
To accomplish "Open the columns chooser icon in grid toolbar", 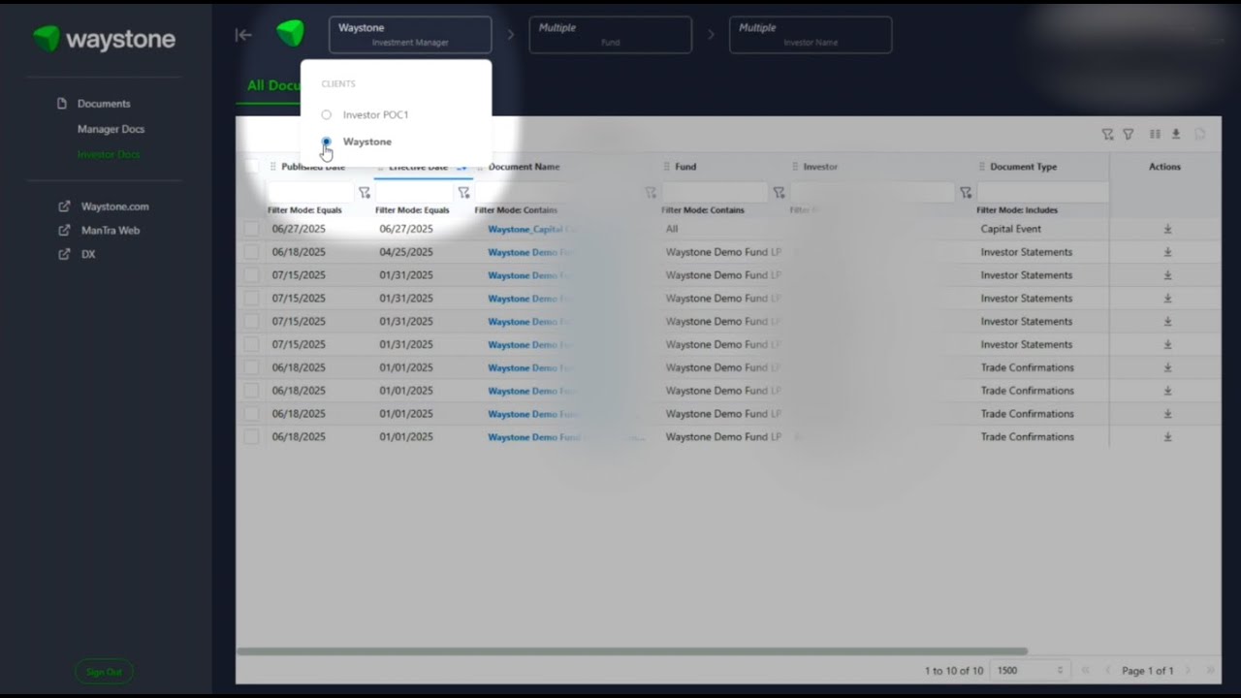I will pyautogui.click(x=1155, y=135).
